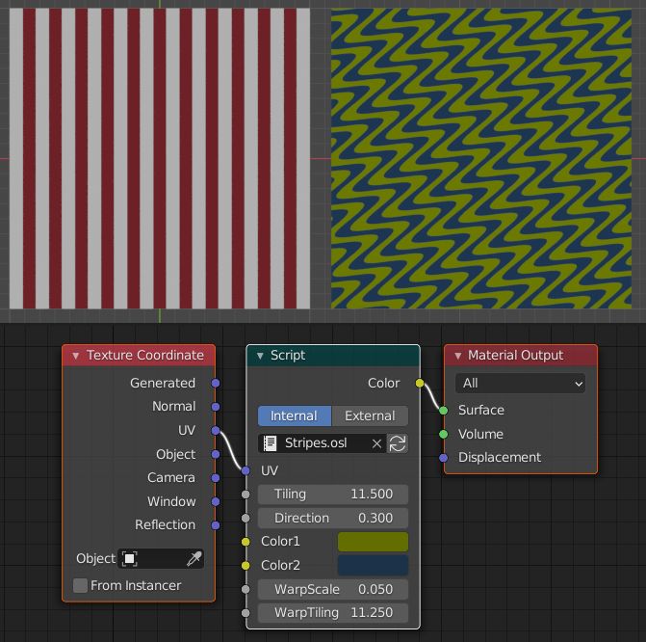The width and height of the screenshot is (646, 642).
Task: Click the Volume input socket
Action: click(443, 434)
